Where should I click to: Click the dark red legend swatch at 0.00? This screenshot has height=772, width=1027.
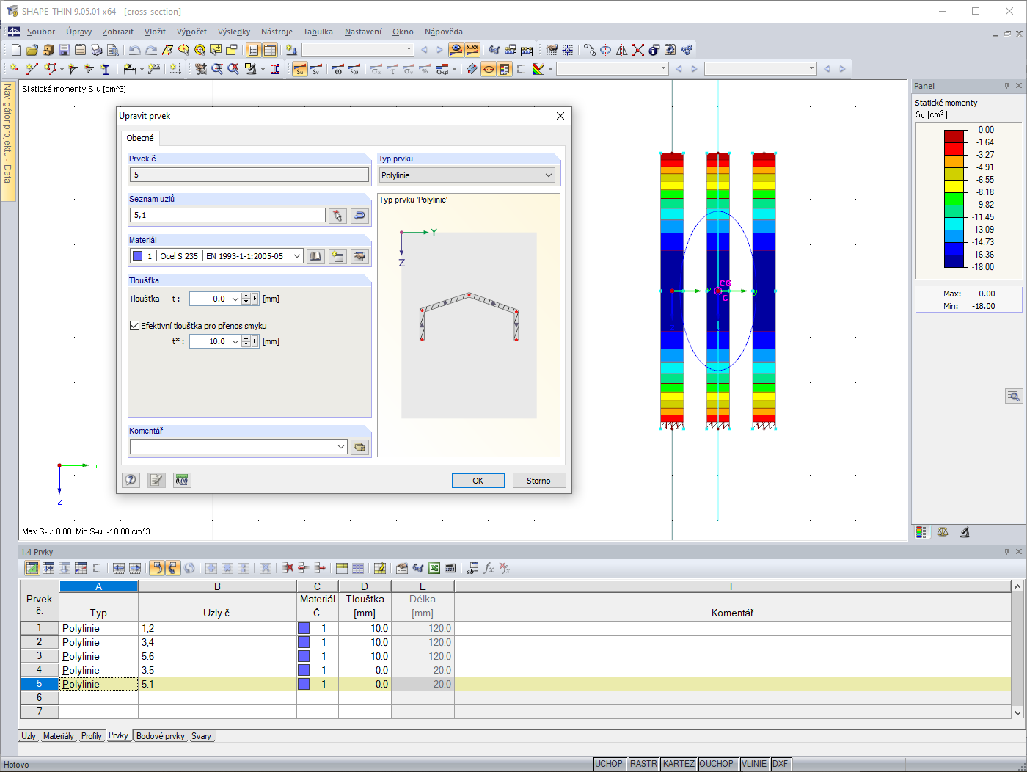click(954, 136)
